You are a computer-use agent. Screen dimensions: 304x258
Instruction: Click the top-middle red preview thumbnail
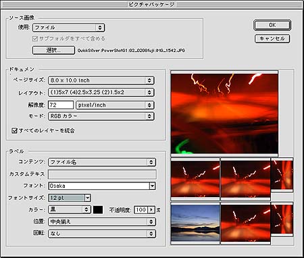(246, 179)
